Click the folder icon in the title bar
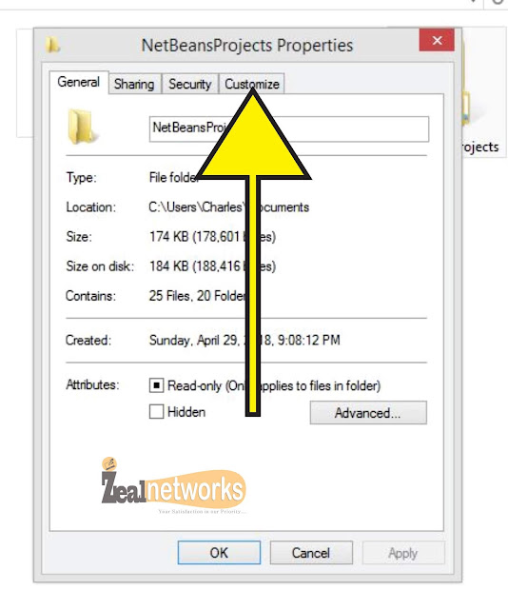 point(53,45)
